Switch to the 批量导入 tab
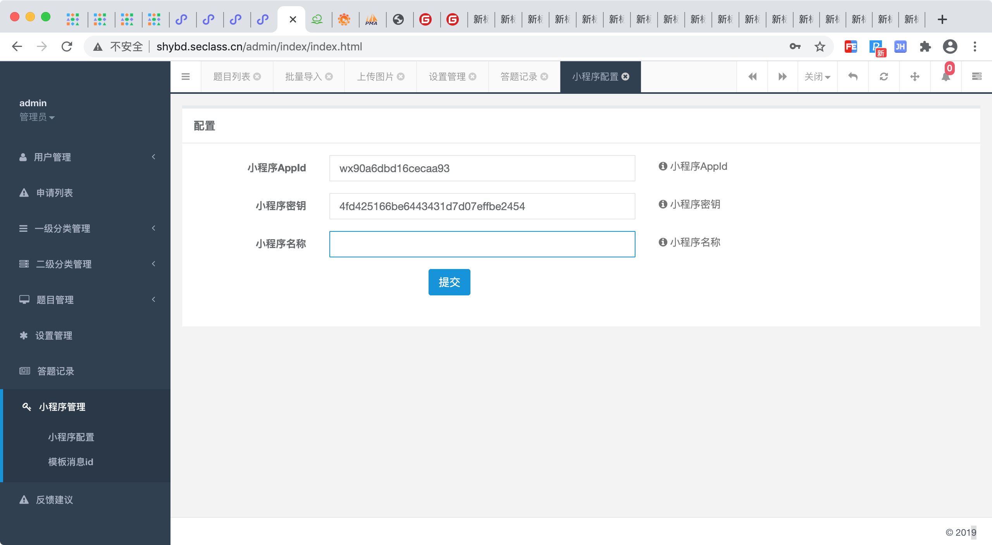This screenshot has height=545, width=992. (x=303, y=77)
